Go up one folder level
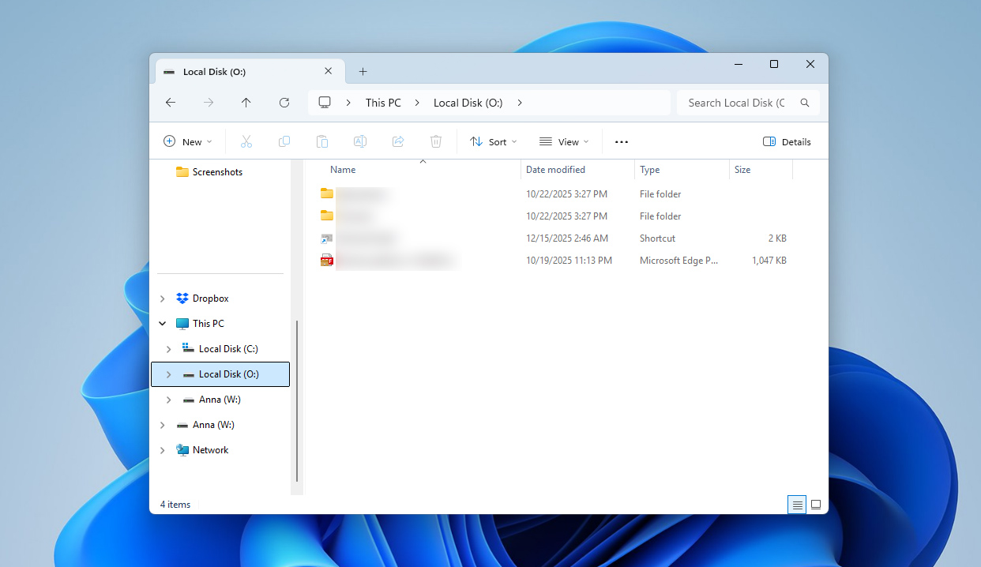The image size is (981, 567). 246,102
